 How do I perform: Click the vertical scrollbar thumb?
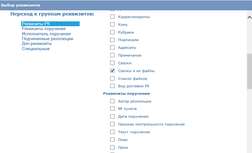click(249, 71)
